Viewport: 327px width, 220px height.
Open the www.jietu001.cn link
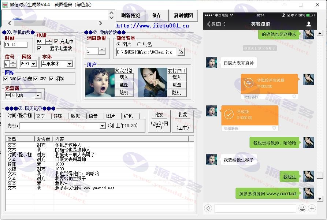153,26
